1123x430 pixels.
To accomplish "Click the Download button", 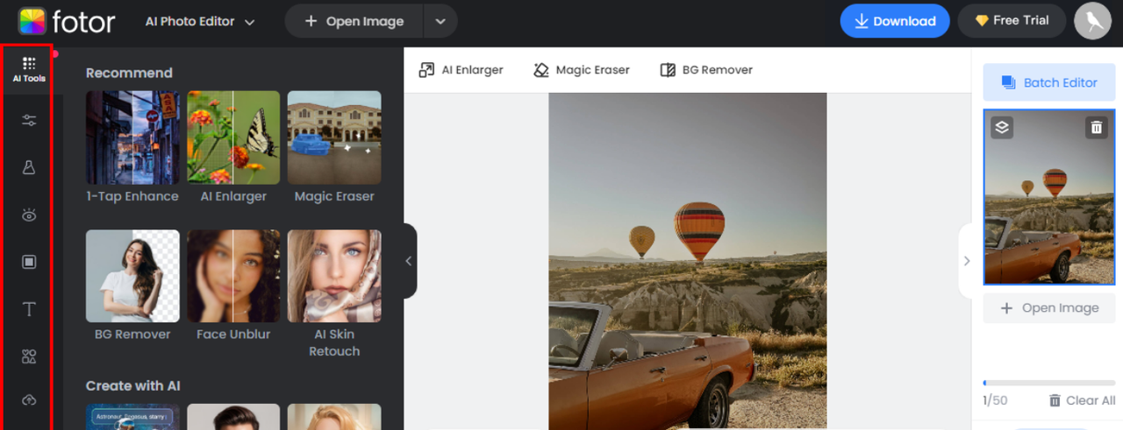I will point(895,21).
